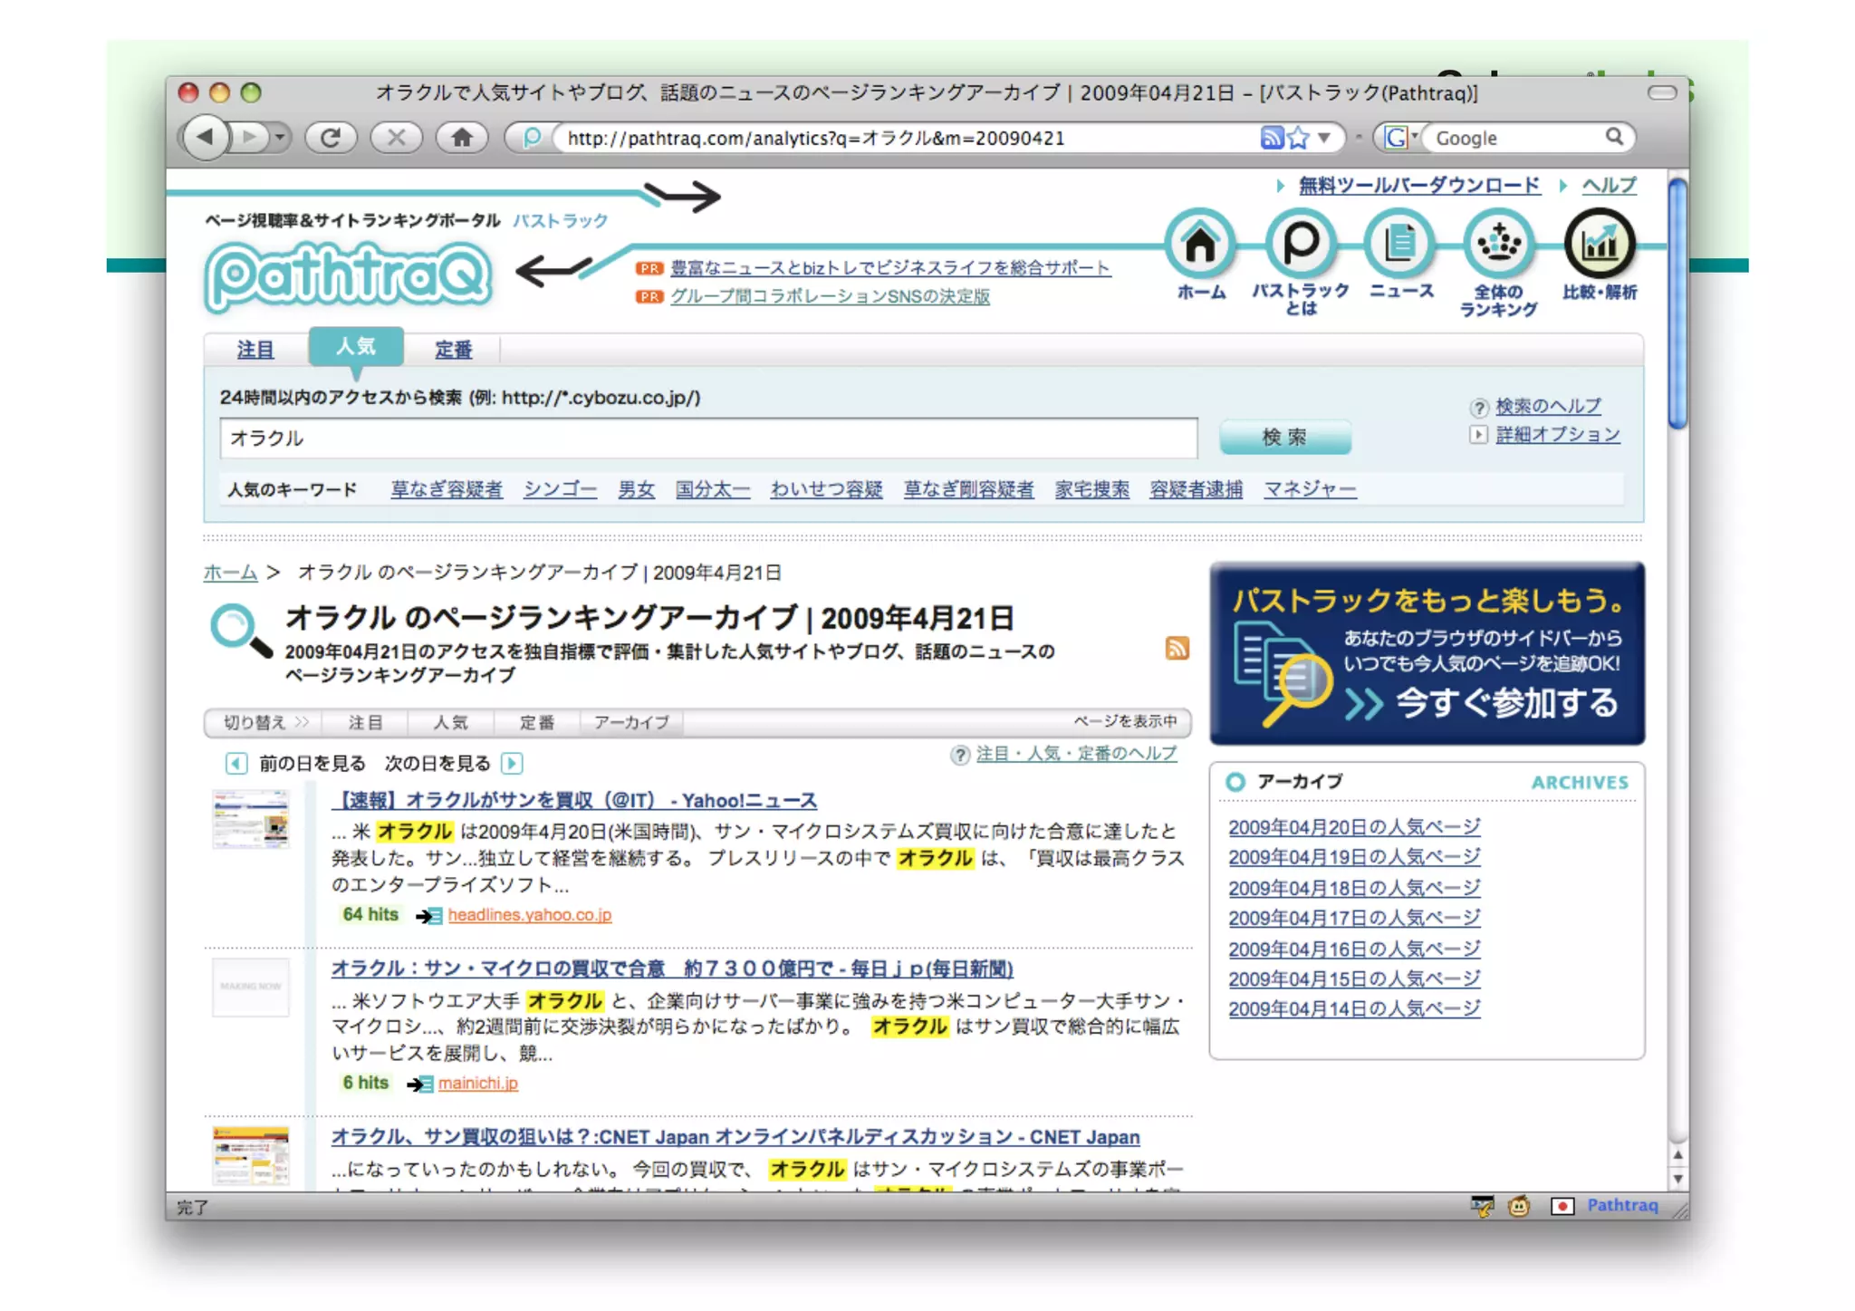Open the overall ranking crown icon
This screenshot has height=1311, width=1855.
[x=1499, y=244]
